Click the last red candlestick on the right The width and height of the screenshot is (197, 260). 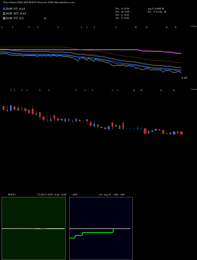click(181, 133)
